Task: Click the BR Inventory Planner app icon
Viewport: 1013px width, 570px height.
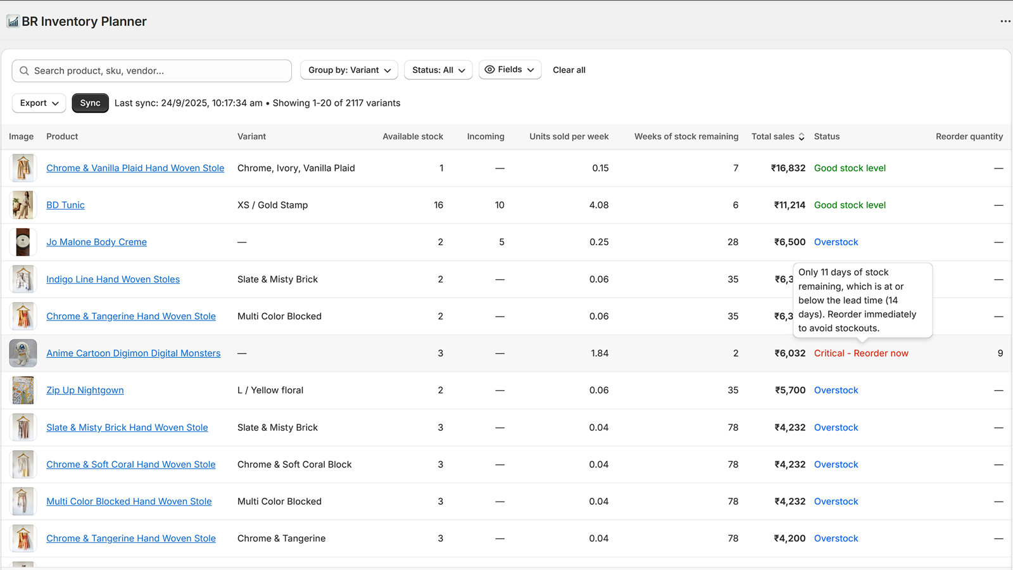Action: click(x=13, y=22)
